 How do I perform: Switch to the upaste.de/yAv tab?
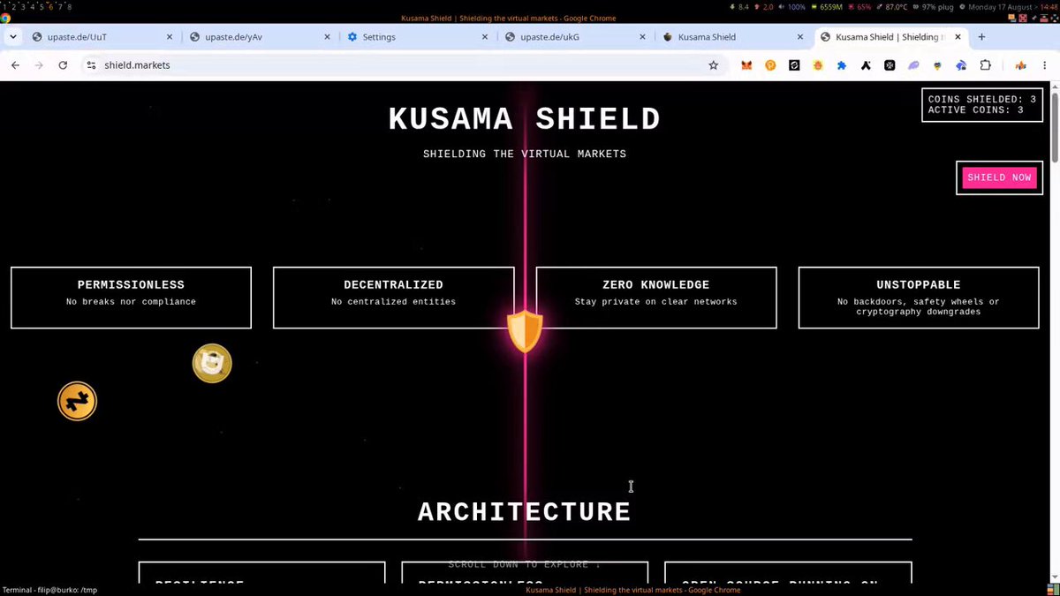(262, 37)
